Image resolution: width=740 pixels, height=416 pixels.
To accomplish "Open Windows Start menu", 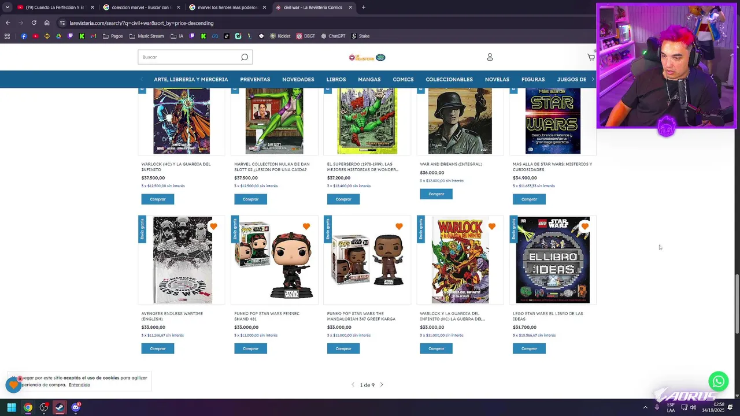I will point(12,407).
